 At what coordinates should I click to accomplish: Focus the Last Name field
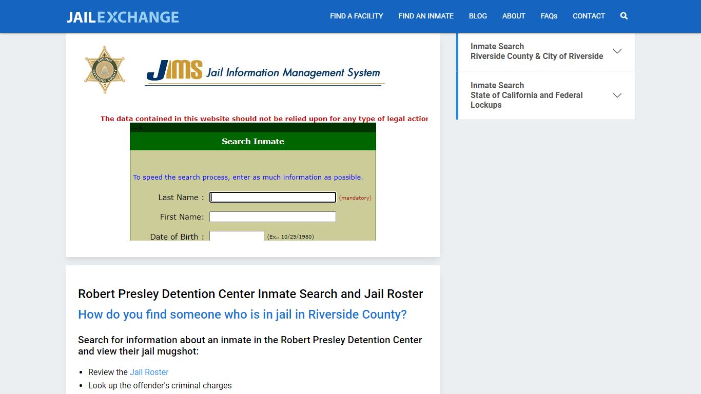[272, 198]
